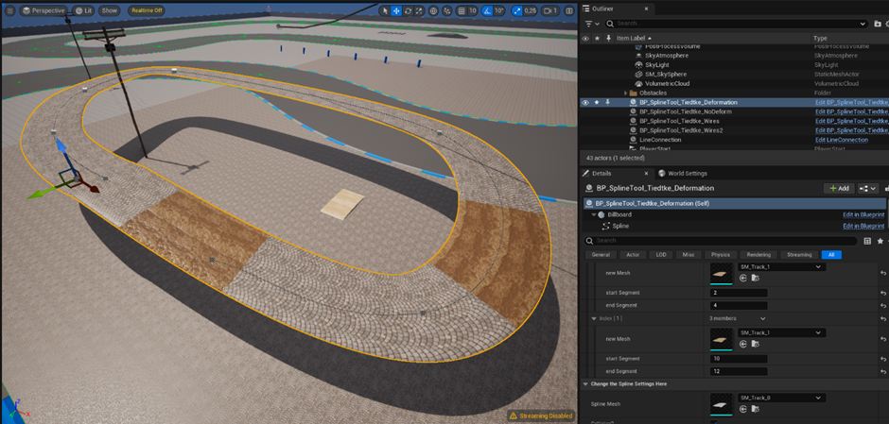Open the viewport hamburger options menu

click(9, 10)
